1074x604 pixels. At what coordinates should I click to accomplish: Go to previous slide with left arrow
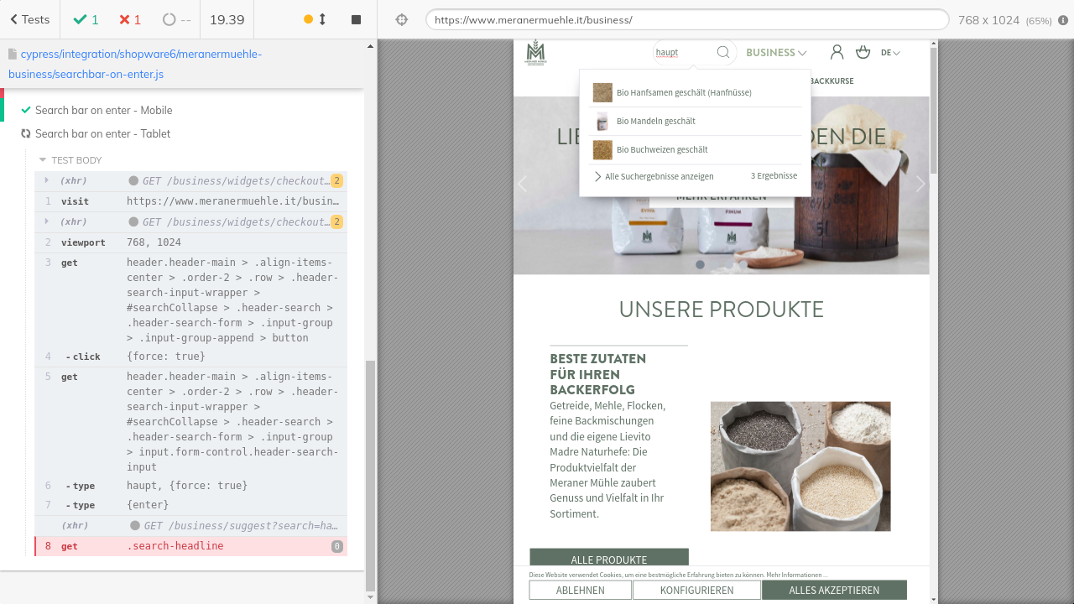click(523, 185)
